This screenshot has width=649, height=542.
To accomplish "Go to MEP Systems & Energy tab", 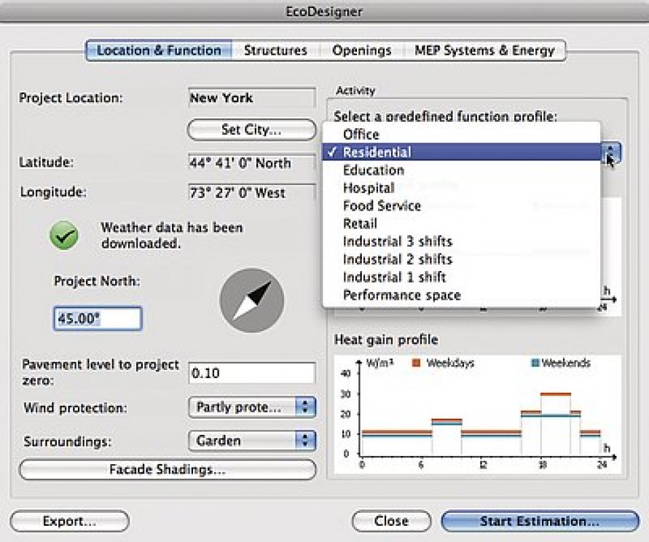I will point(484,51).
